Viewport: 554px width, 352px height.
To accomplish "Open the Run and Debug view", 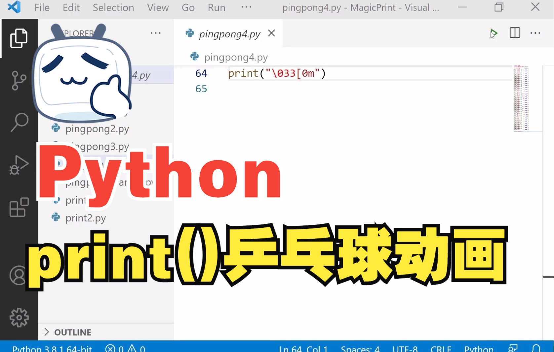I will tap(19, 165).
